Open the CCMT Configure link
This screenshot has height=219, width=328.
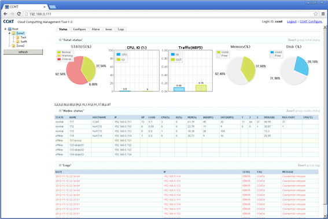point(311,21)
